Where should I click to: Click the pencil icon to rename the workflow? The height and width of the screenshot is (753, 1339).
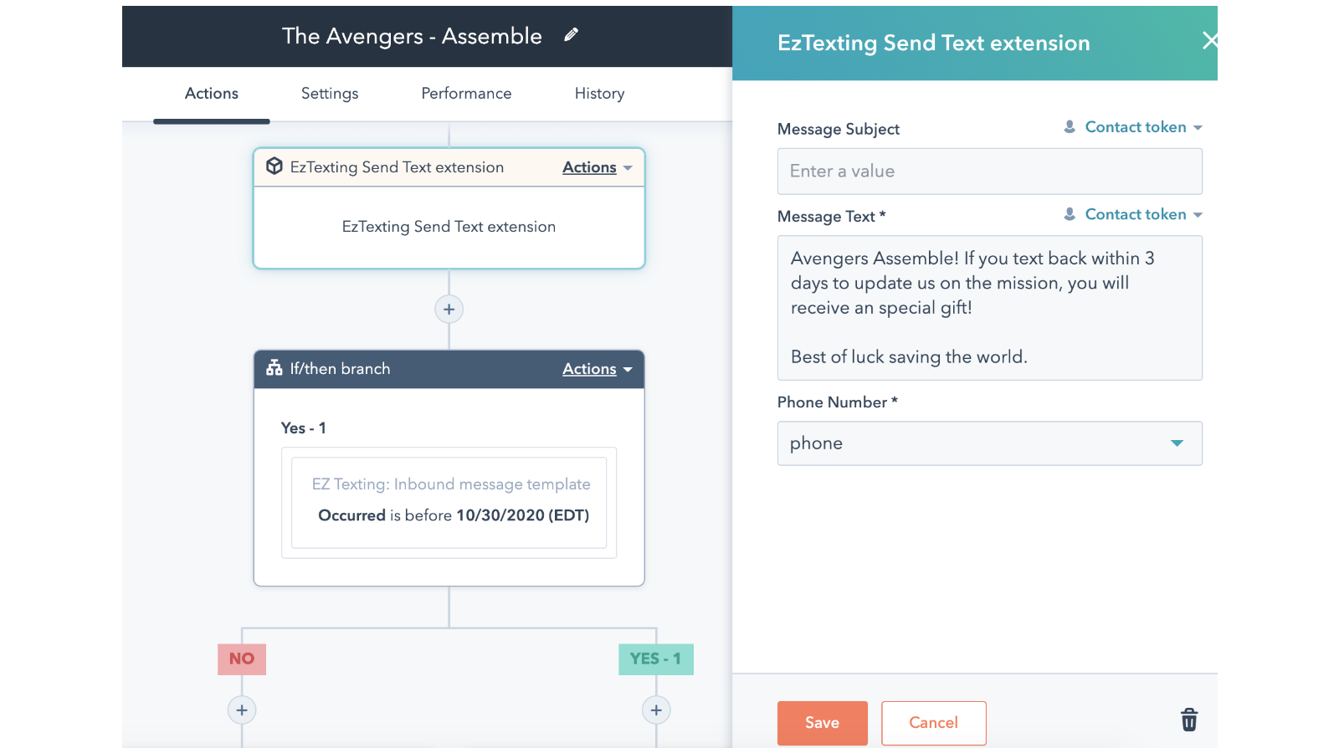[572, 35]
